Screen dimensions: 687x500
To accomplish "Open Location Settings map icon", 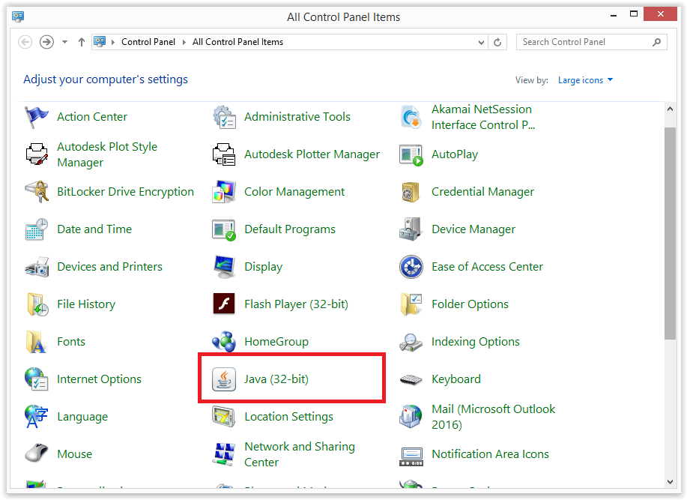I will (x=224, y=417).
